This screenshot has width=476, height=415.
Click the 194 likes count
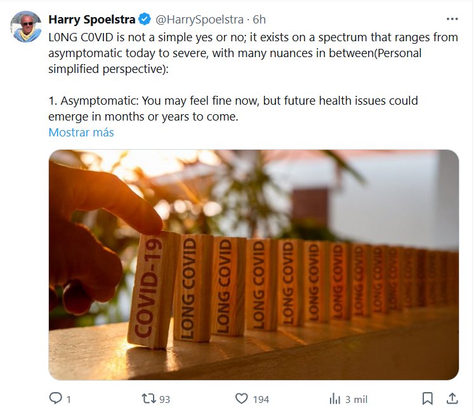point(260,399)
